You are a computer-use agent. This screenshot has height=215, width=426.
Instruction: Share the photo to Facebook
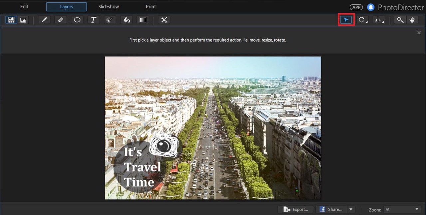tap(331, 209)
